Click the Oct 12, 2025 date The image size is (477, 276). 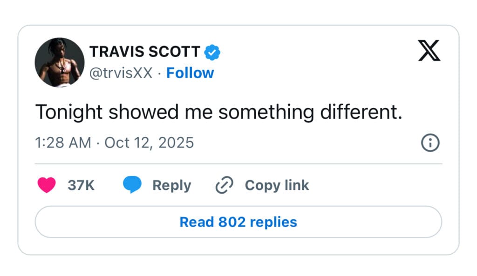click(149, 142)
